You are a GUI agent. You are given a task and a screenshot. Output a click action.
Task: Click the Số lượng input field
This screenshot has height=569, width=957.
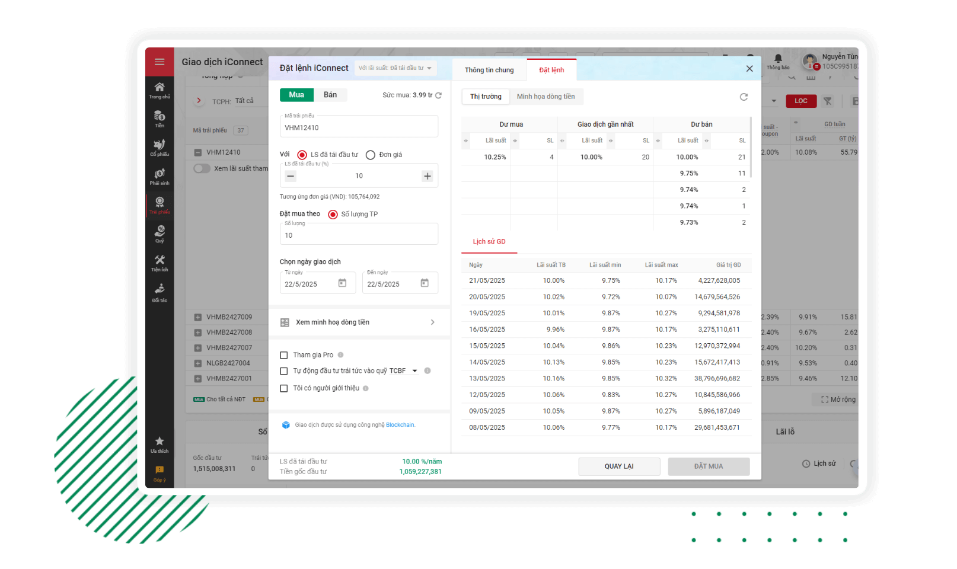coord(359,235)
